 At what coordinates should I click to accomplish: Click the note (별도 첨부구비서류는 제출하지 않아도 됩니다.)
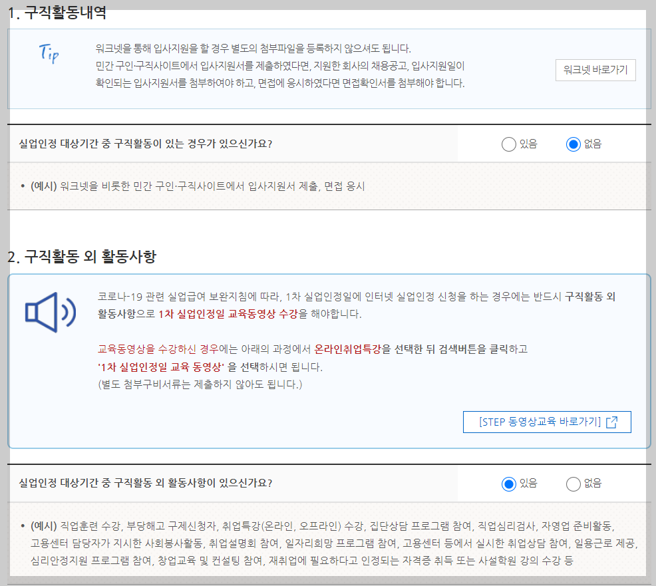click(200, 384)
